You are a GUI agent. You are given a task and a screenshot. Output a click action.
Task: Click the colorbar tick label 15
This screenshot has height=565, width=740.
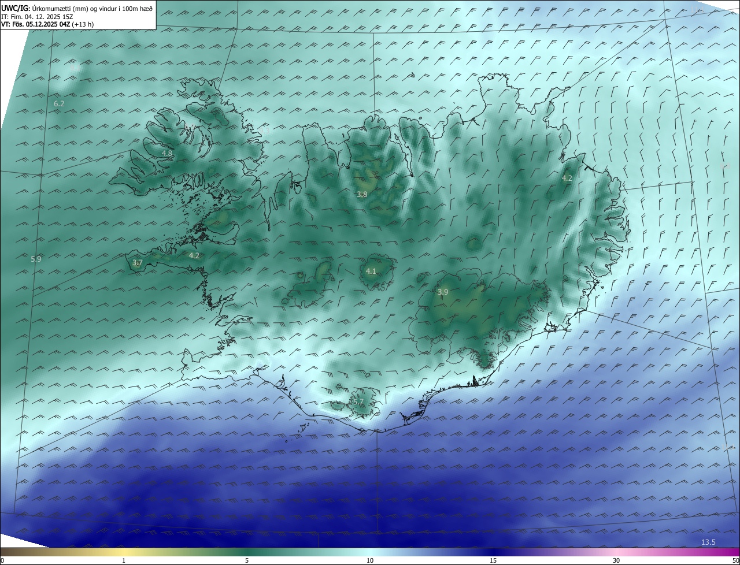(x=493, y=560)
